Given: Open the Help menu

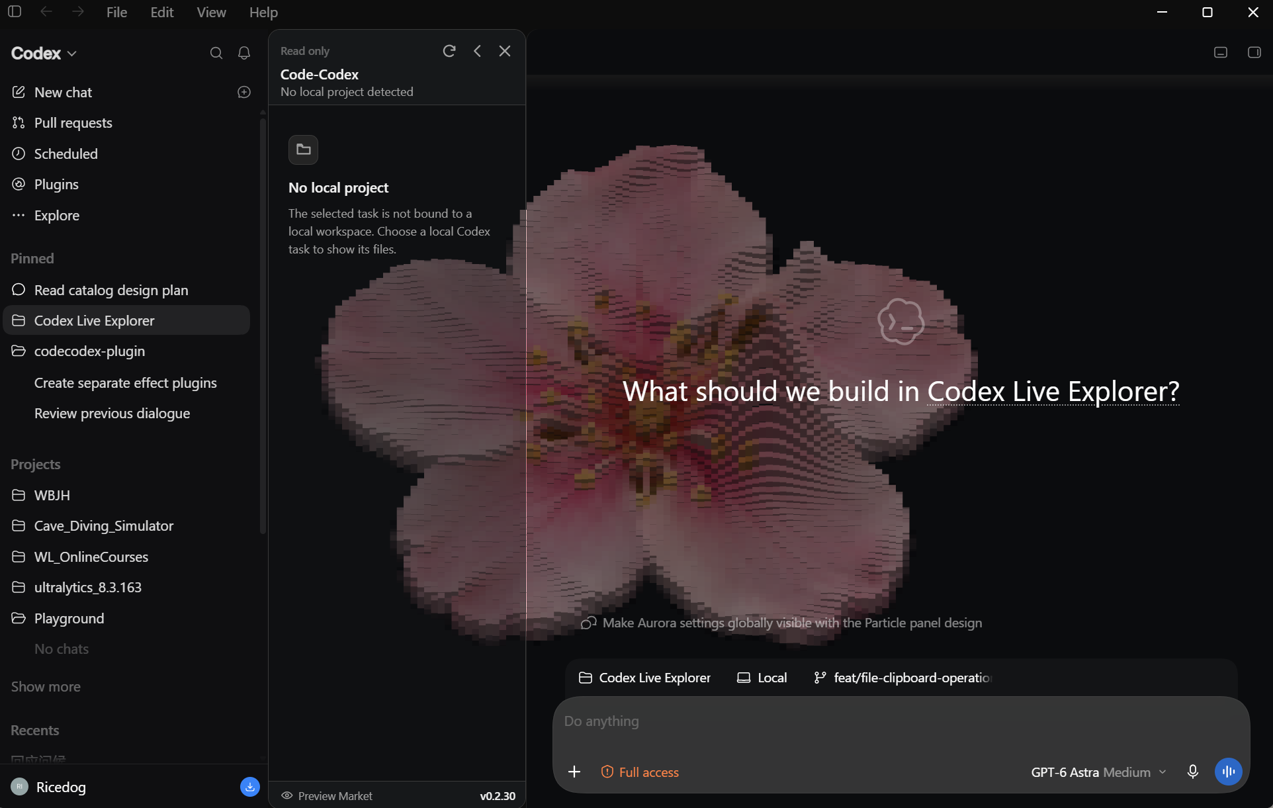Looking at the screenshot, I should point(263,12).
